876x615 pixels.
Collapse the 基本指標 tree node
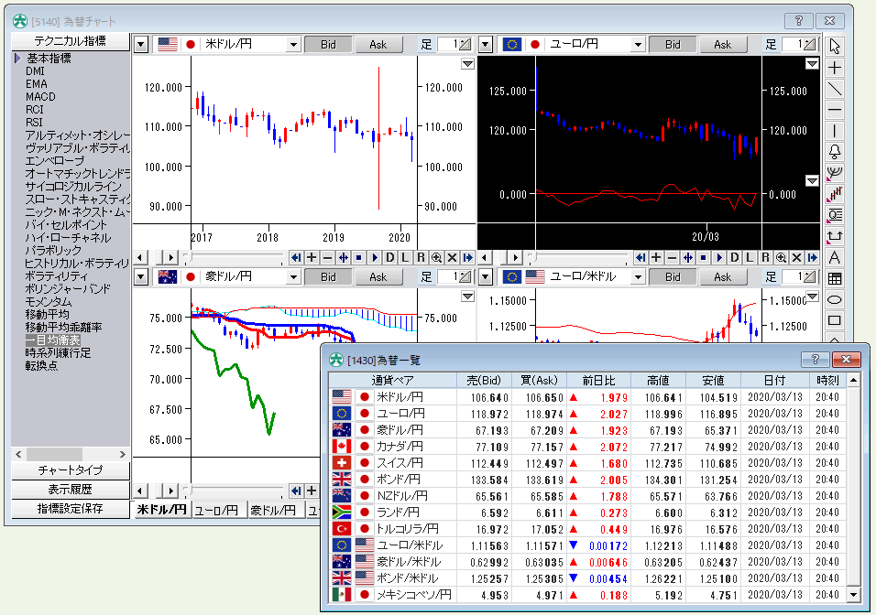tap(18, 58)
